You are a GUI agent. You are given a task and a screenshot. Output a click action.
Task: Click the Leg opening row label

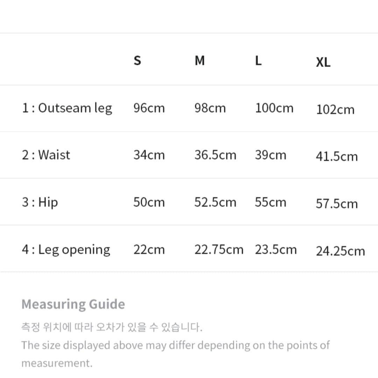point(66,250)
